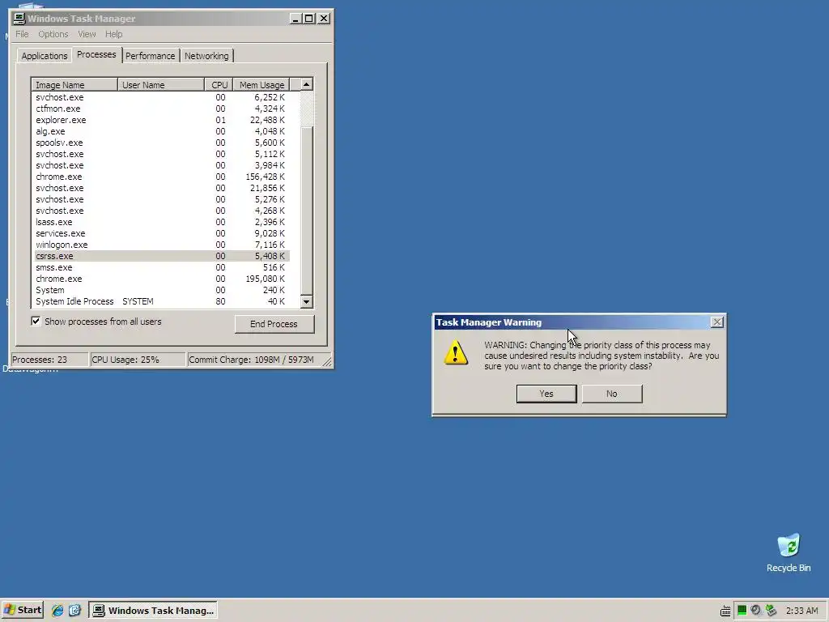Switch to the Networking tab
The height and width of the screenshot is (622, 829).
(206, 56)
